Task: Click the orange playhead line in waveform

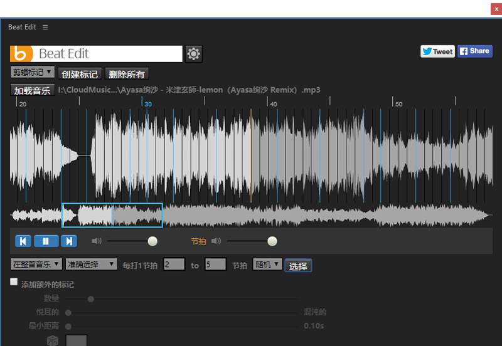Action: [251, 155]
